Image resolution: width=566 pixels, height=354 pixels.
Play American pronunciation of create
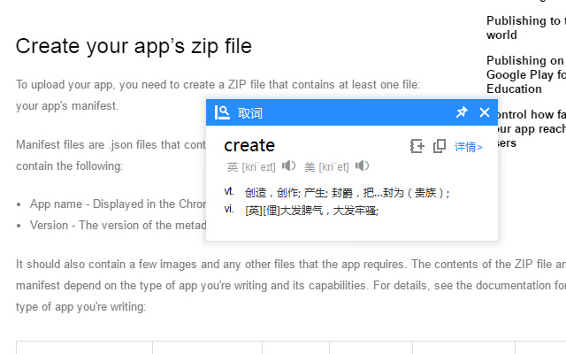pyautogui.click(x=362, y=166)
